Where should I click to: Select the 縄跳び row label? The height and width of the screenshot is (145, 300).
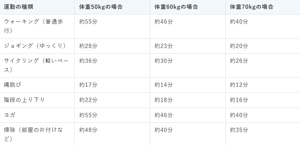click(x=12, y=85)
